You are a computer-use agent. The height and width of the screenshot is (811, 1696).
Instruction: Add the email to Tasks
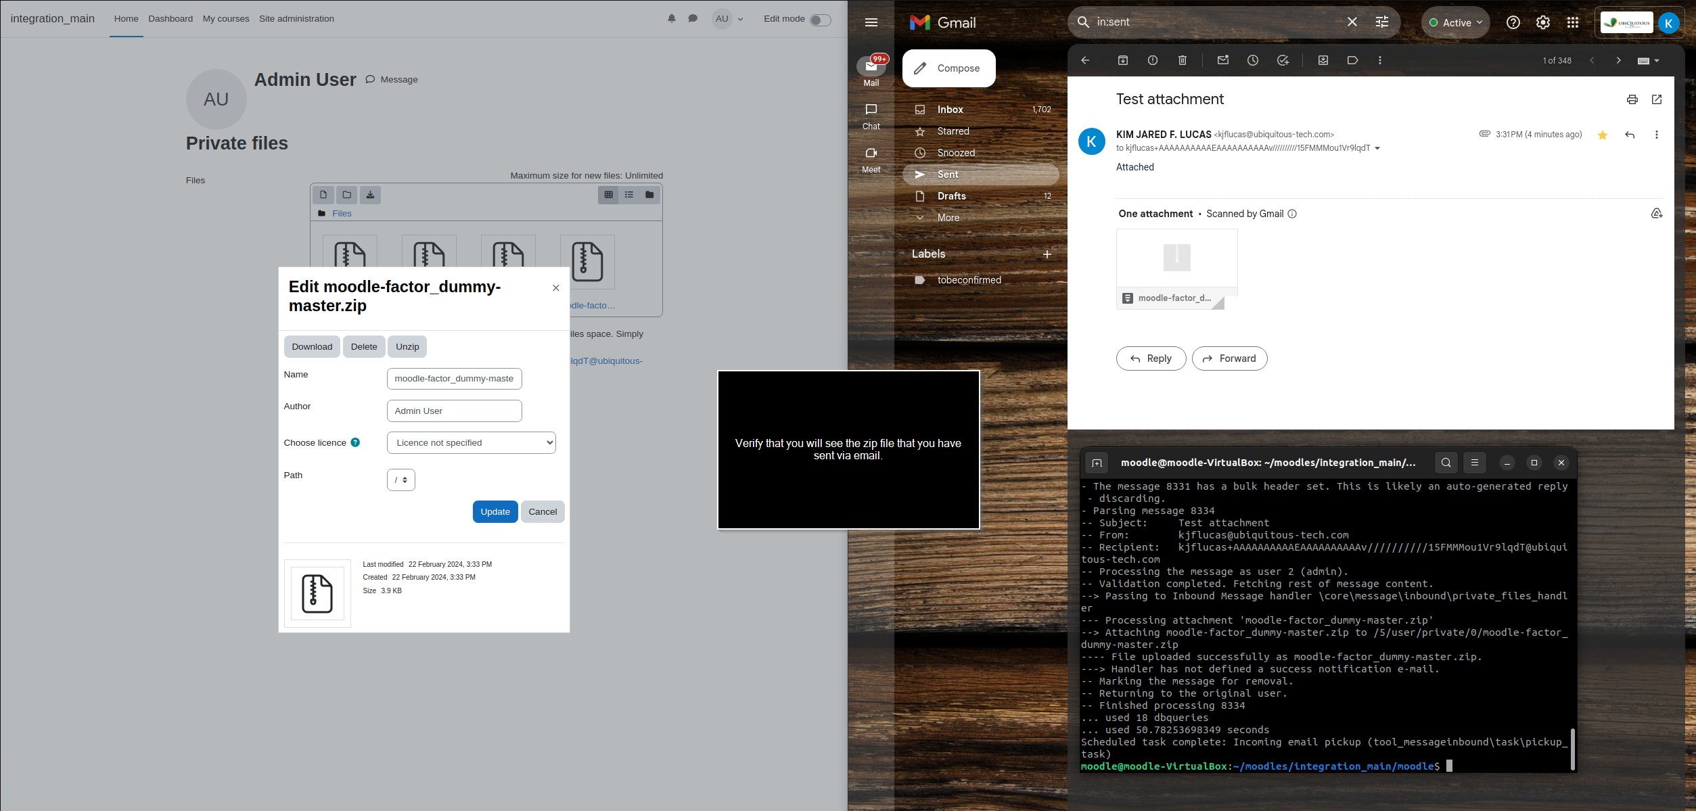coord(1283,60)
